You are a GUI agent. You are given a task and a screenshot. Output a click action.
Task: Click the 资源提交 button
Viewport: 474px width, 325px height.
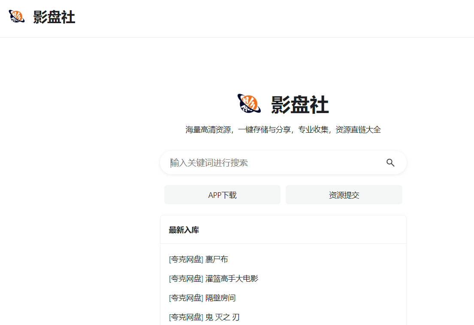click(344, 194)
